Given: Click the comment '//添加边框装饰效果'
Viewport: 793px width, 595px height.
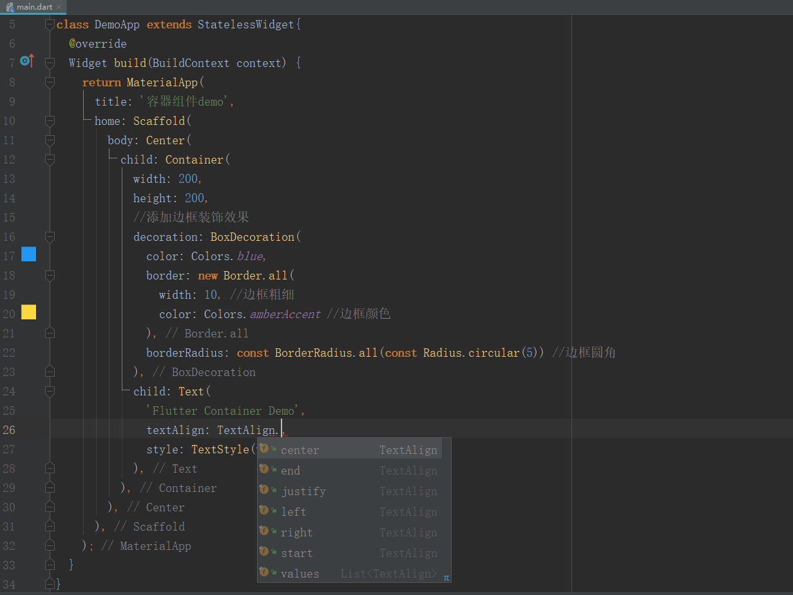Looking at the screenshot, I should coord(191,218).
